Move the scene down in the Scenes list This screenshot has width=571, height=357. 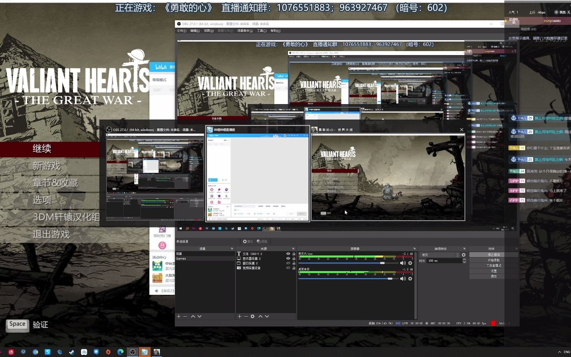click(x=200, y=316)
